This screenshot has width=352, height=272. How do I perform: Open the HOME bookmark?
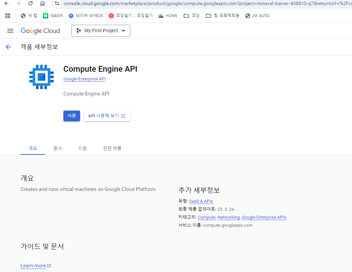coord(168,16)
